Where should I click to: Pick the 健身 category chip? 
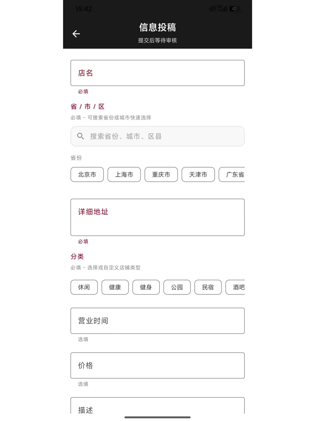(x=146, y=287)
